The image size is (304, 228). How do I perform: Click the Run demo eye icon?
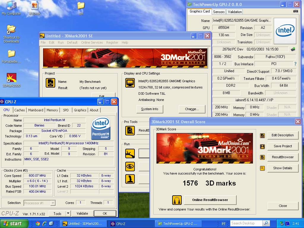tap(130, 166)
